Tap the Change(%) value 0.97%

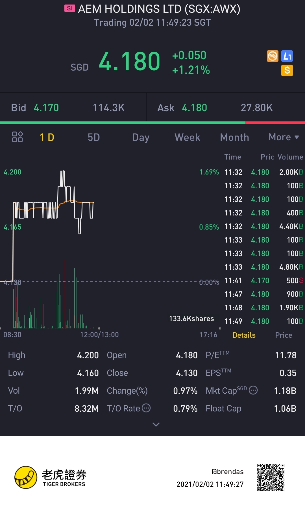185,391
